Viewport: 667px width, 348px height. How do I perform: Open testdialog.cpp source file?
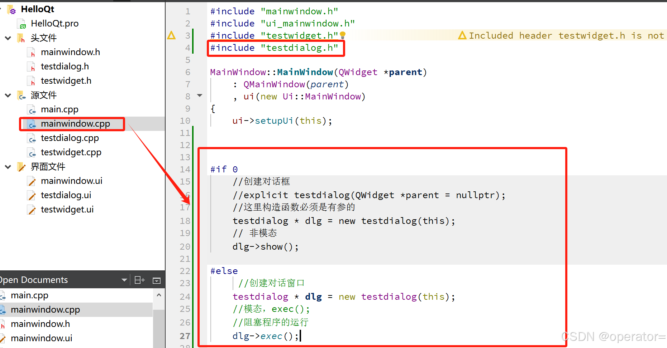[70, 138]
